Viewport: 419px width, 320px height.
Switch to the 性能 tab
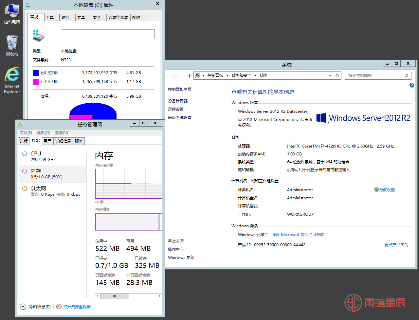pos(36,141)
